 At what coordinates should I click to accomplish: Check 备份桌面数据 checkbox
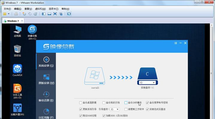click(81, 103)
